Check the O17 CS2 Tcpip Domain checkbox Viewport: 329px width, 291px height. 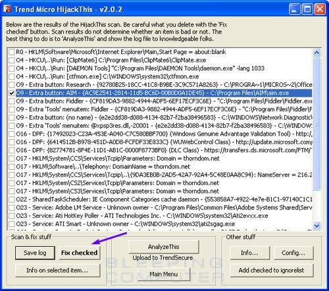click(12, 184)
